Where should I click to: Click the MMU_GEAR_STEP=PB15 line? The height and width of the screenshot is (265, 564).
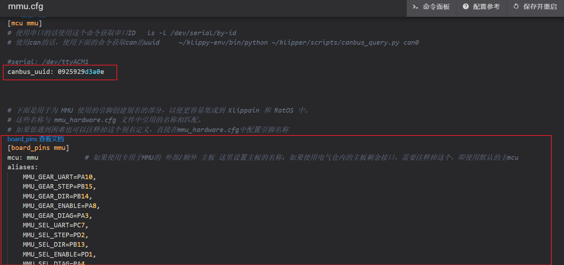click(59, 187)
